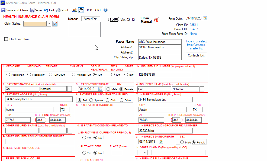Set insured's sex to Male

point(182,142)
